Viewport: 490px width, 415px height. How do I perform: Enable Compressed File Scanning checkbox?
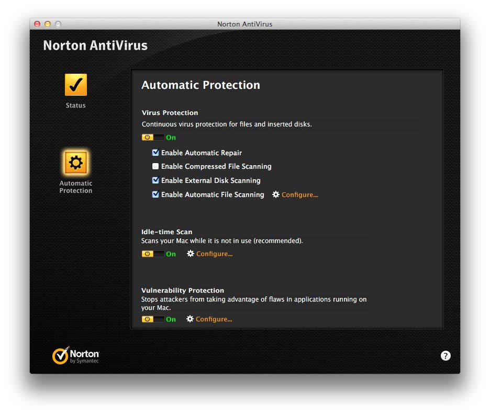tap(155, 167)
